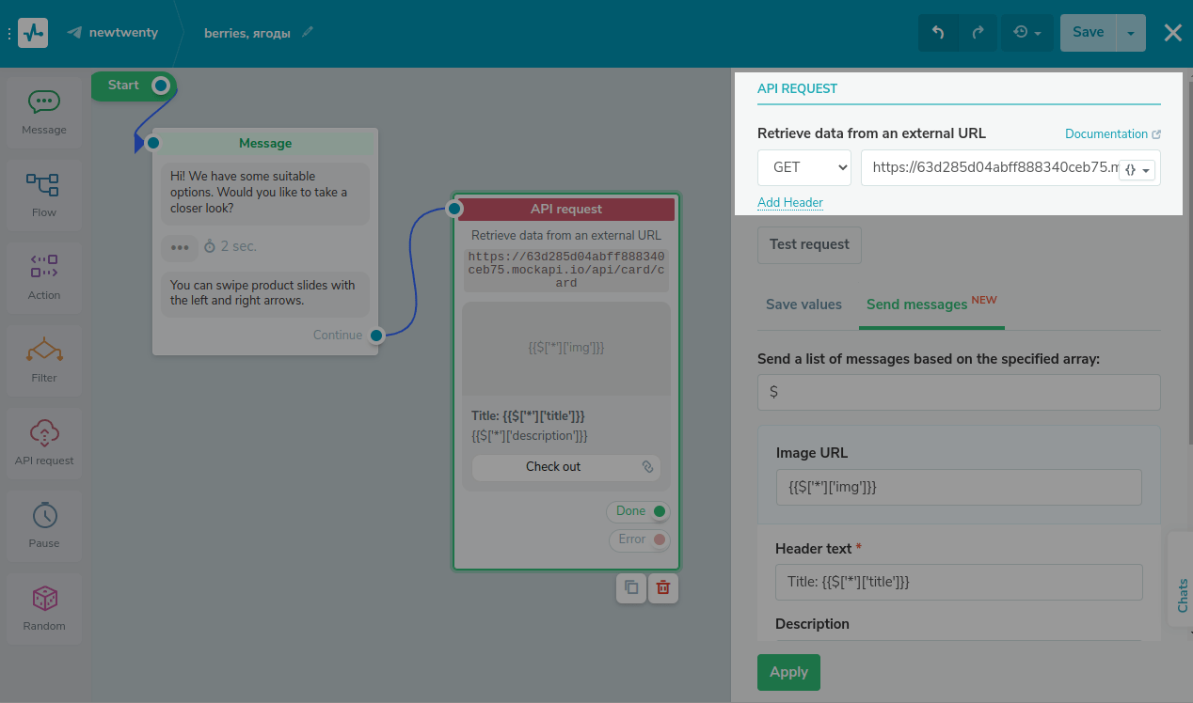Click the Message block input connector
1193x703 pixels.
point(153,143)
